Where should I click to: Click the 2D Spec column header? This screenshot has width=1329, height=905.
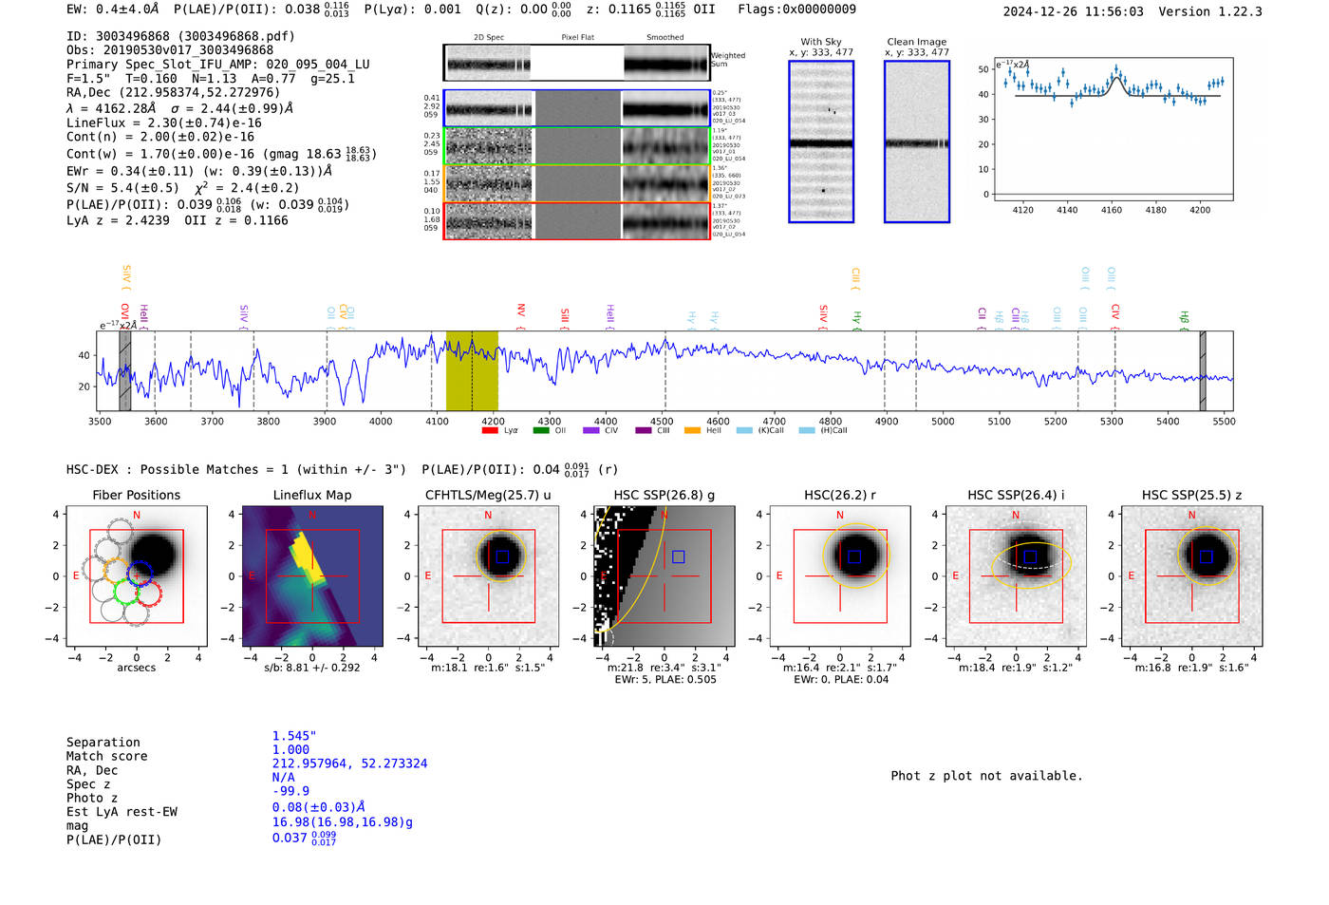489,37
